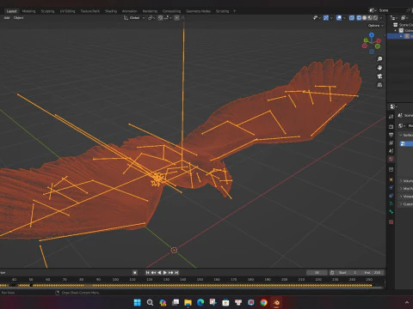This screenshot has height=309, width=413.
Task: Click the pin icon beside the Scene field
Action: [409, 10]
